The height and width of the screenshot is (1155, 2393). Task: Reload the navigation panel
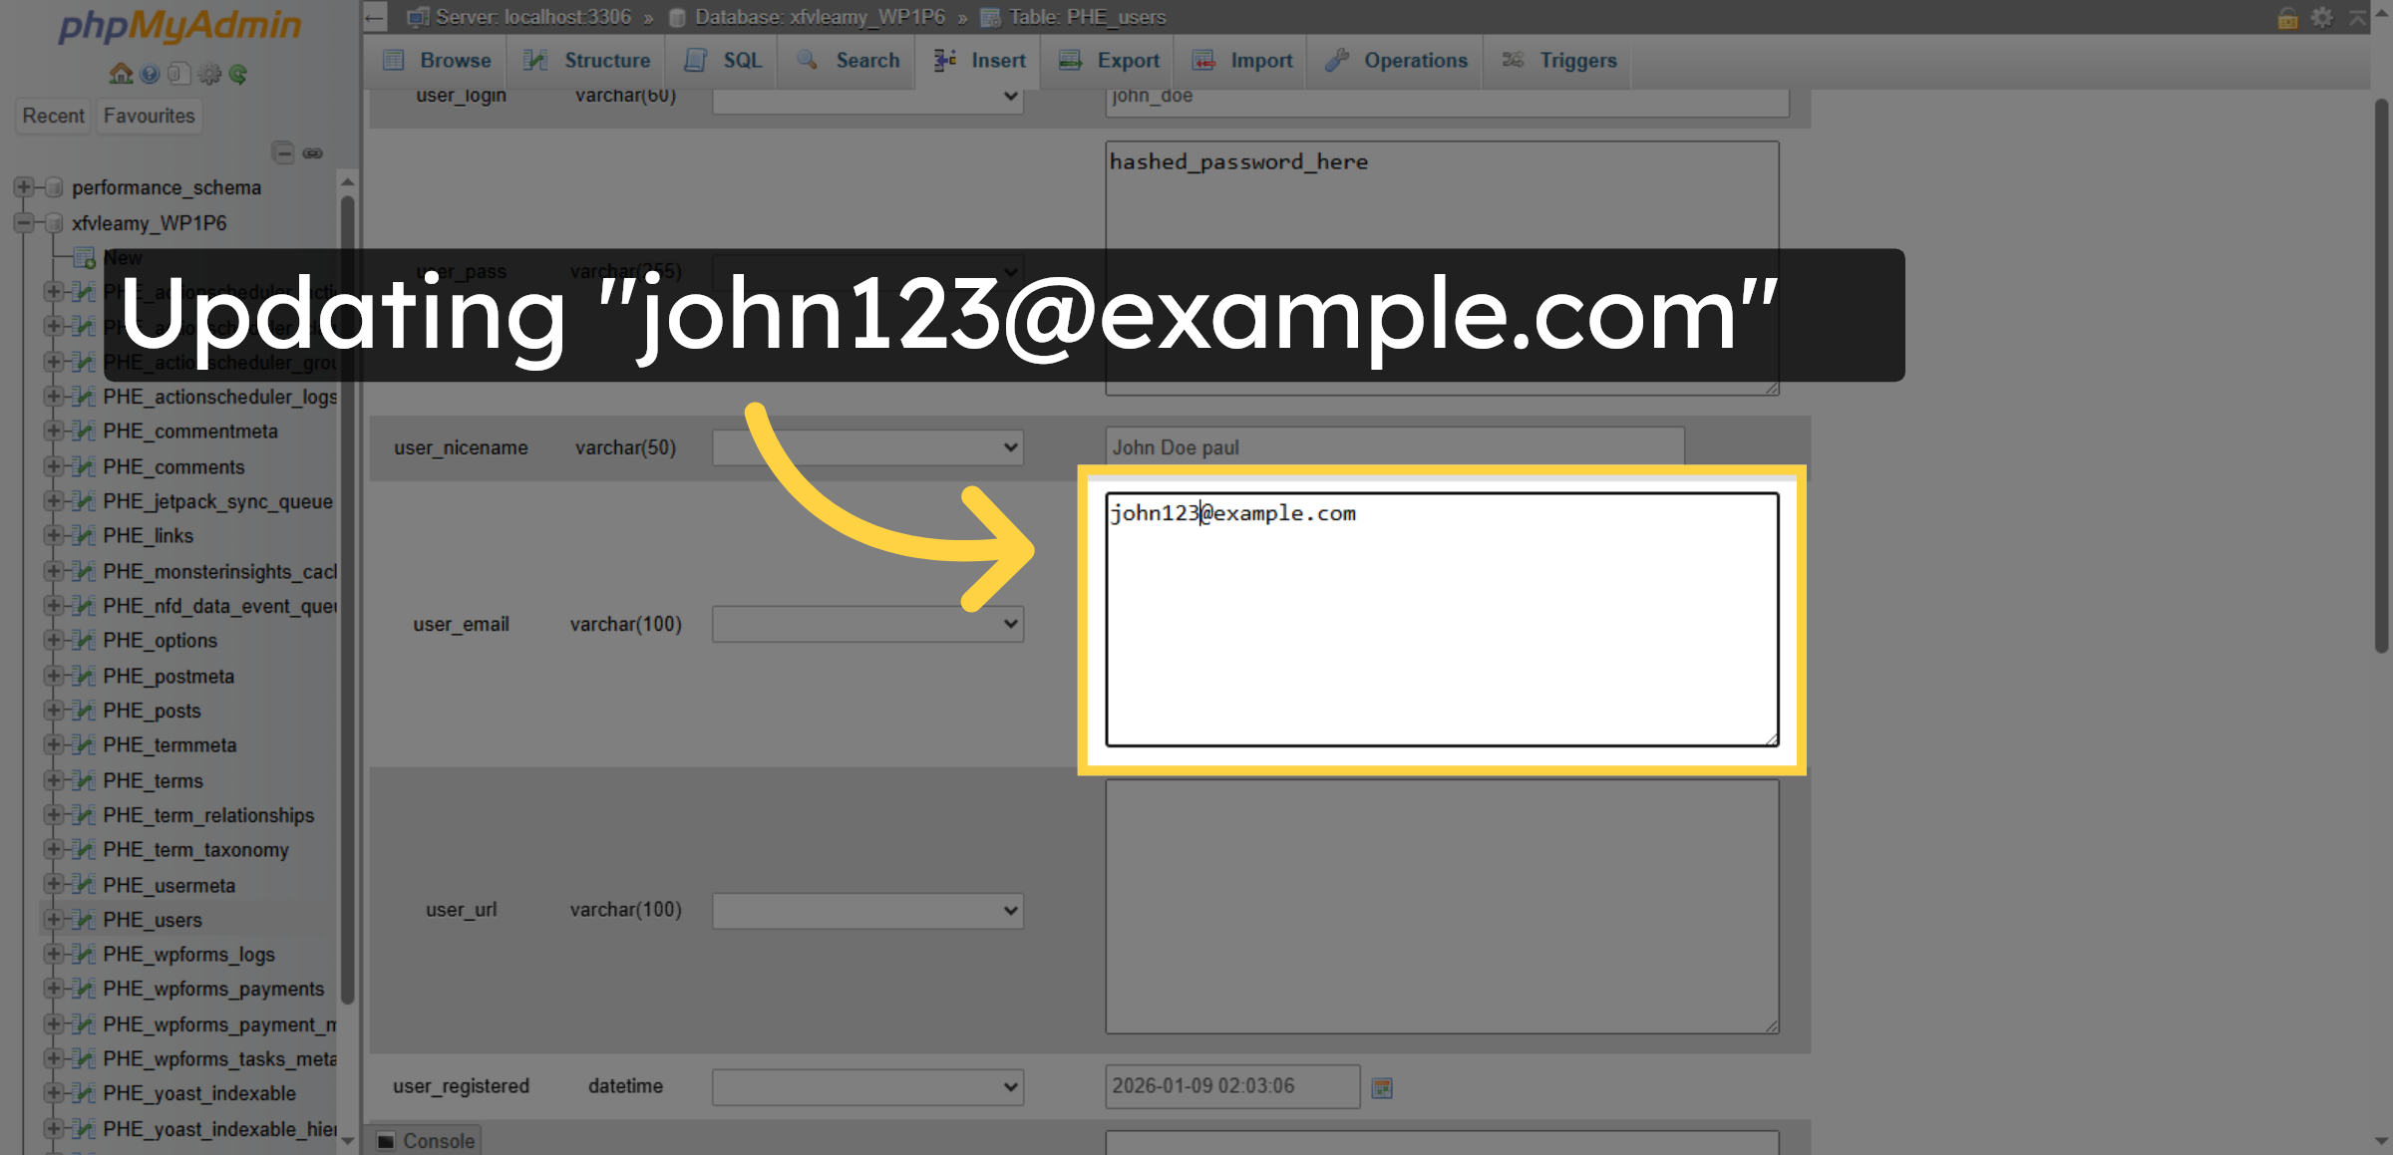click(238, 74)
